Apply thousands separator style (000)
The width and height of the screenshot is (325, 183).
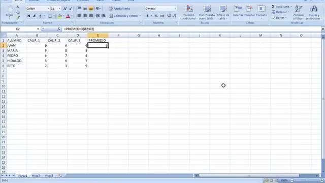(162, 16)
